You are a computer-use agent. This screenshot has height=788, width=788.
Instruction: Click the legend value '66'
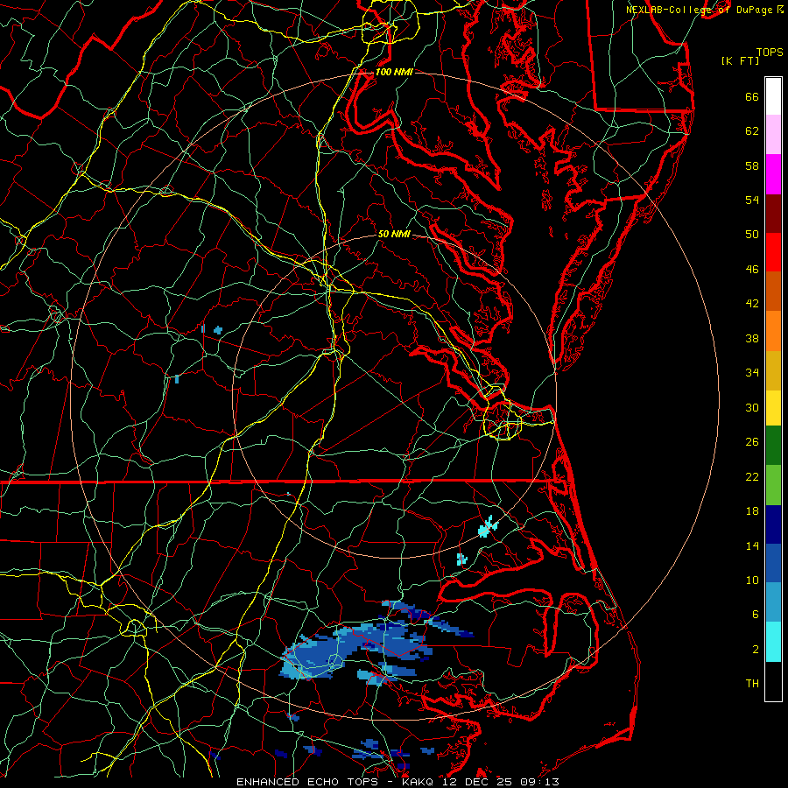coord(752,96)
